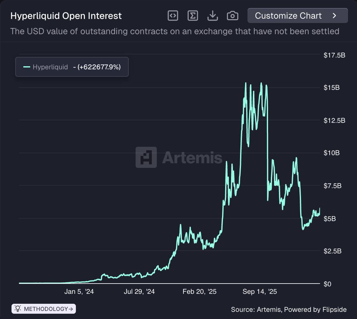Click the chart description subtitle text
Image resolution: width=357 pixels, height=319 pixels.
(x=175, y=31)
